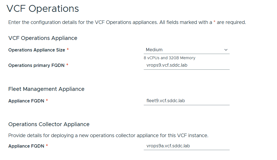
Task: Click the vrops9a.vcf.sddc.lab collector FQDN field
Action: pyautogui.click(x=186, y=146)
